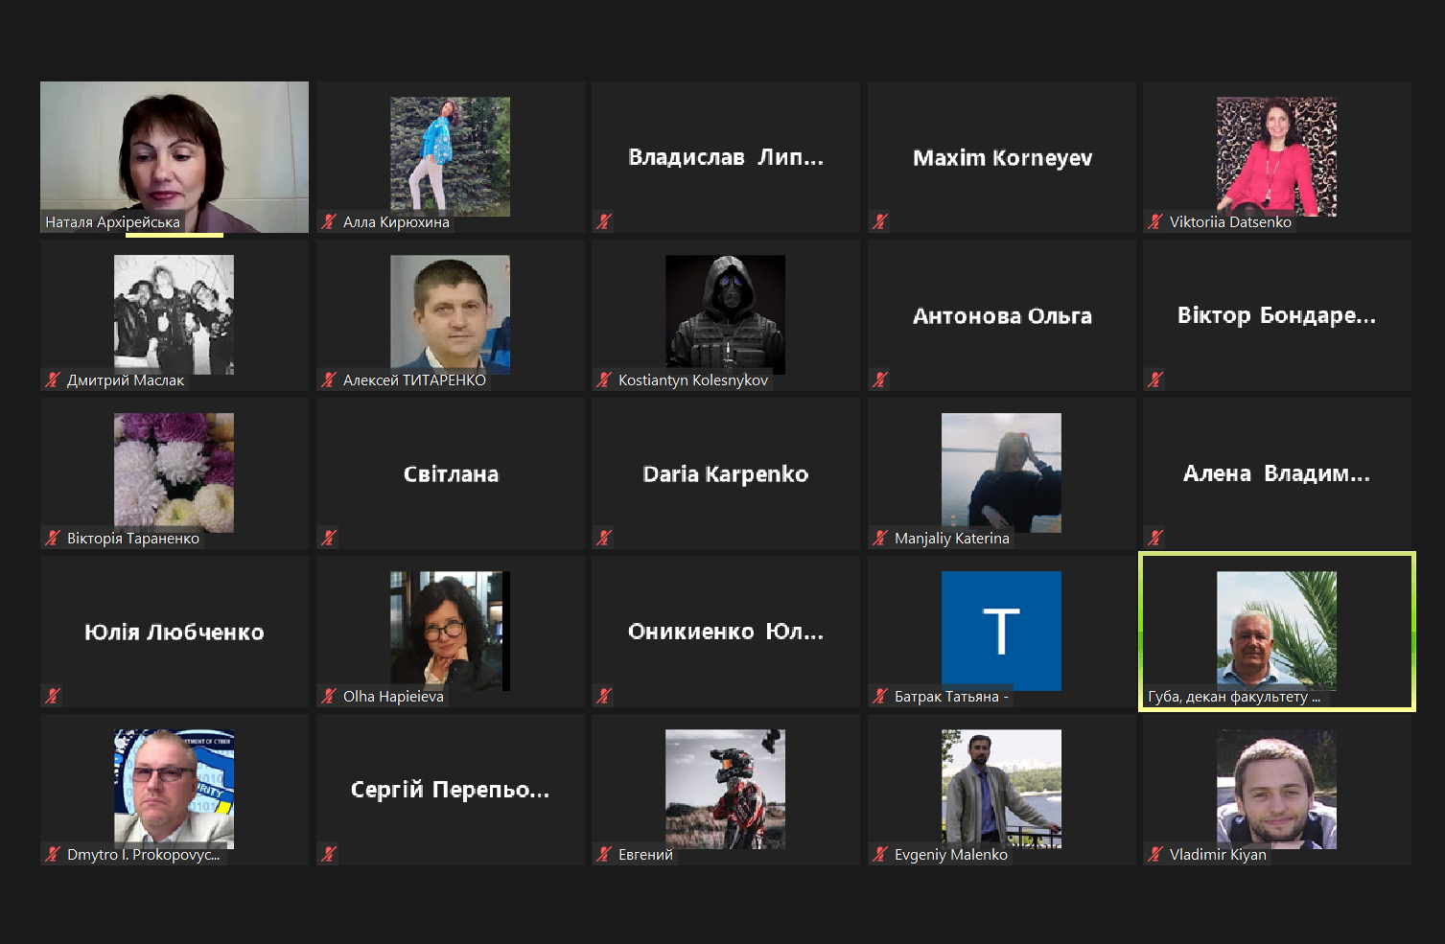The height and width of the screenshot is (944, 1445).
Task: Click muted mic icon beside Manjaliy Katerina
Action: 880,538
